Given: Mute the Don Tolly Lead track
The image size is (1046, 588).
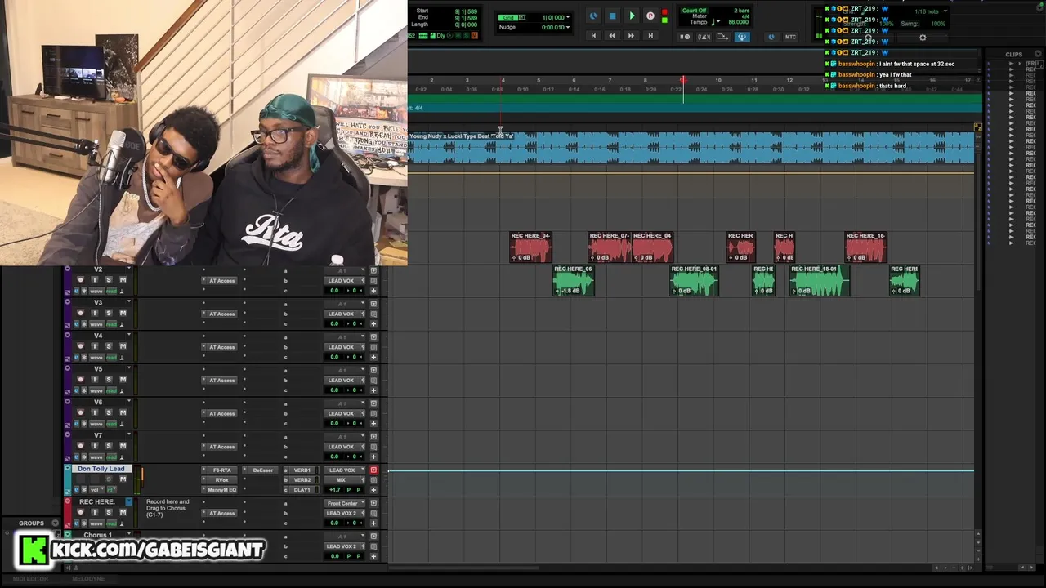Looking at the screenshot, I should [123, 479].
